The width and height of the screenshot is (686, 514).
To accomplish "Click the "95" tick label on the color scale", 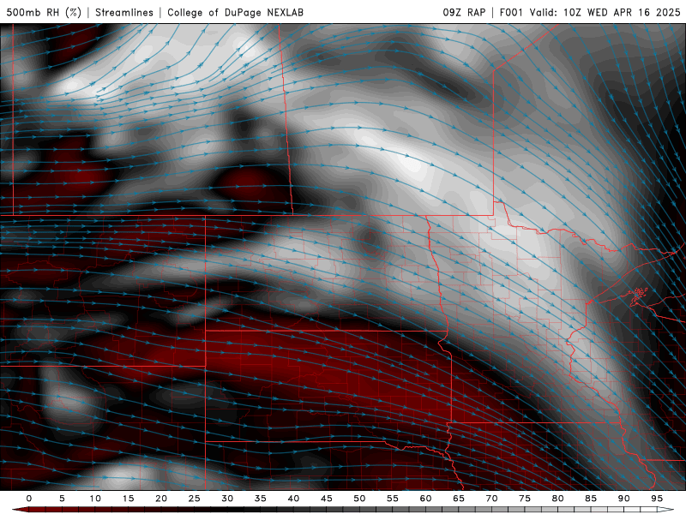I will click(x=657, y=499).
